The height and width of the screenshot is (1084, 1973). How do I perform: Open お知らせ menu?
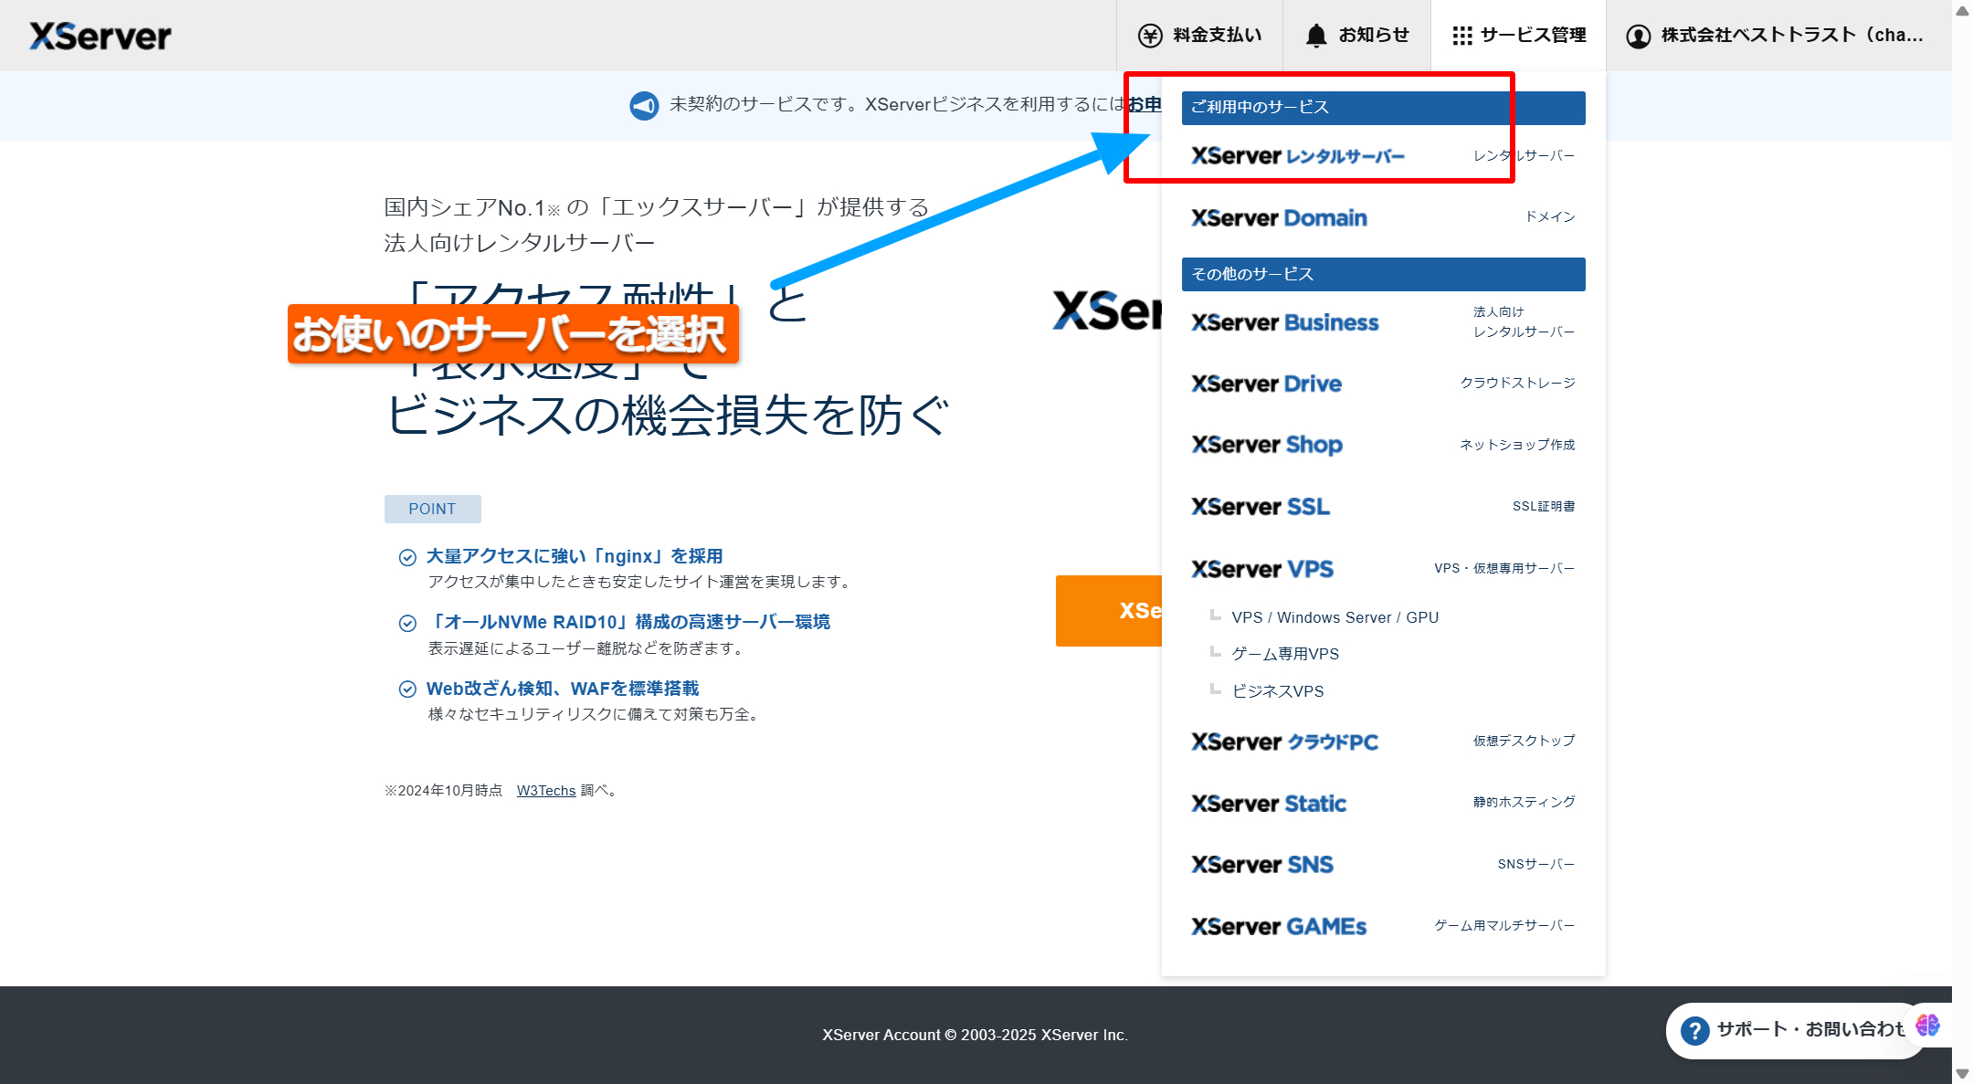1356,36
